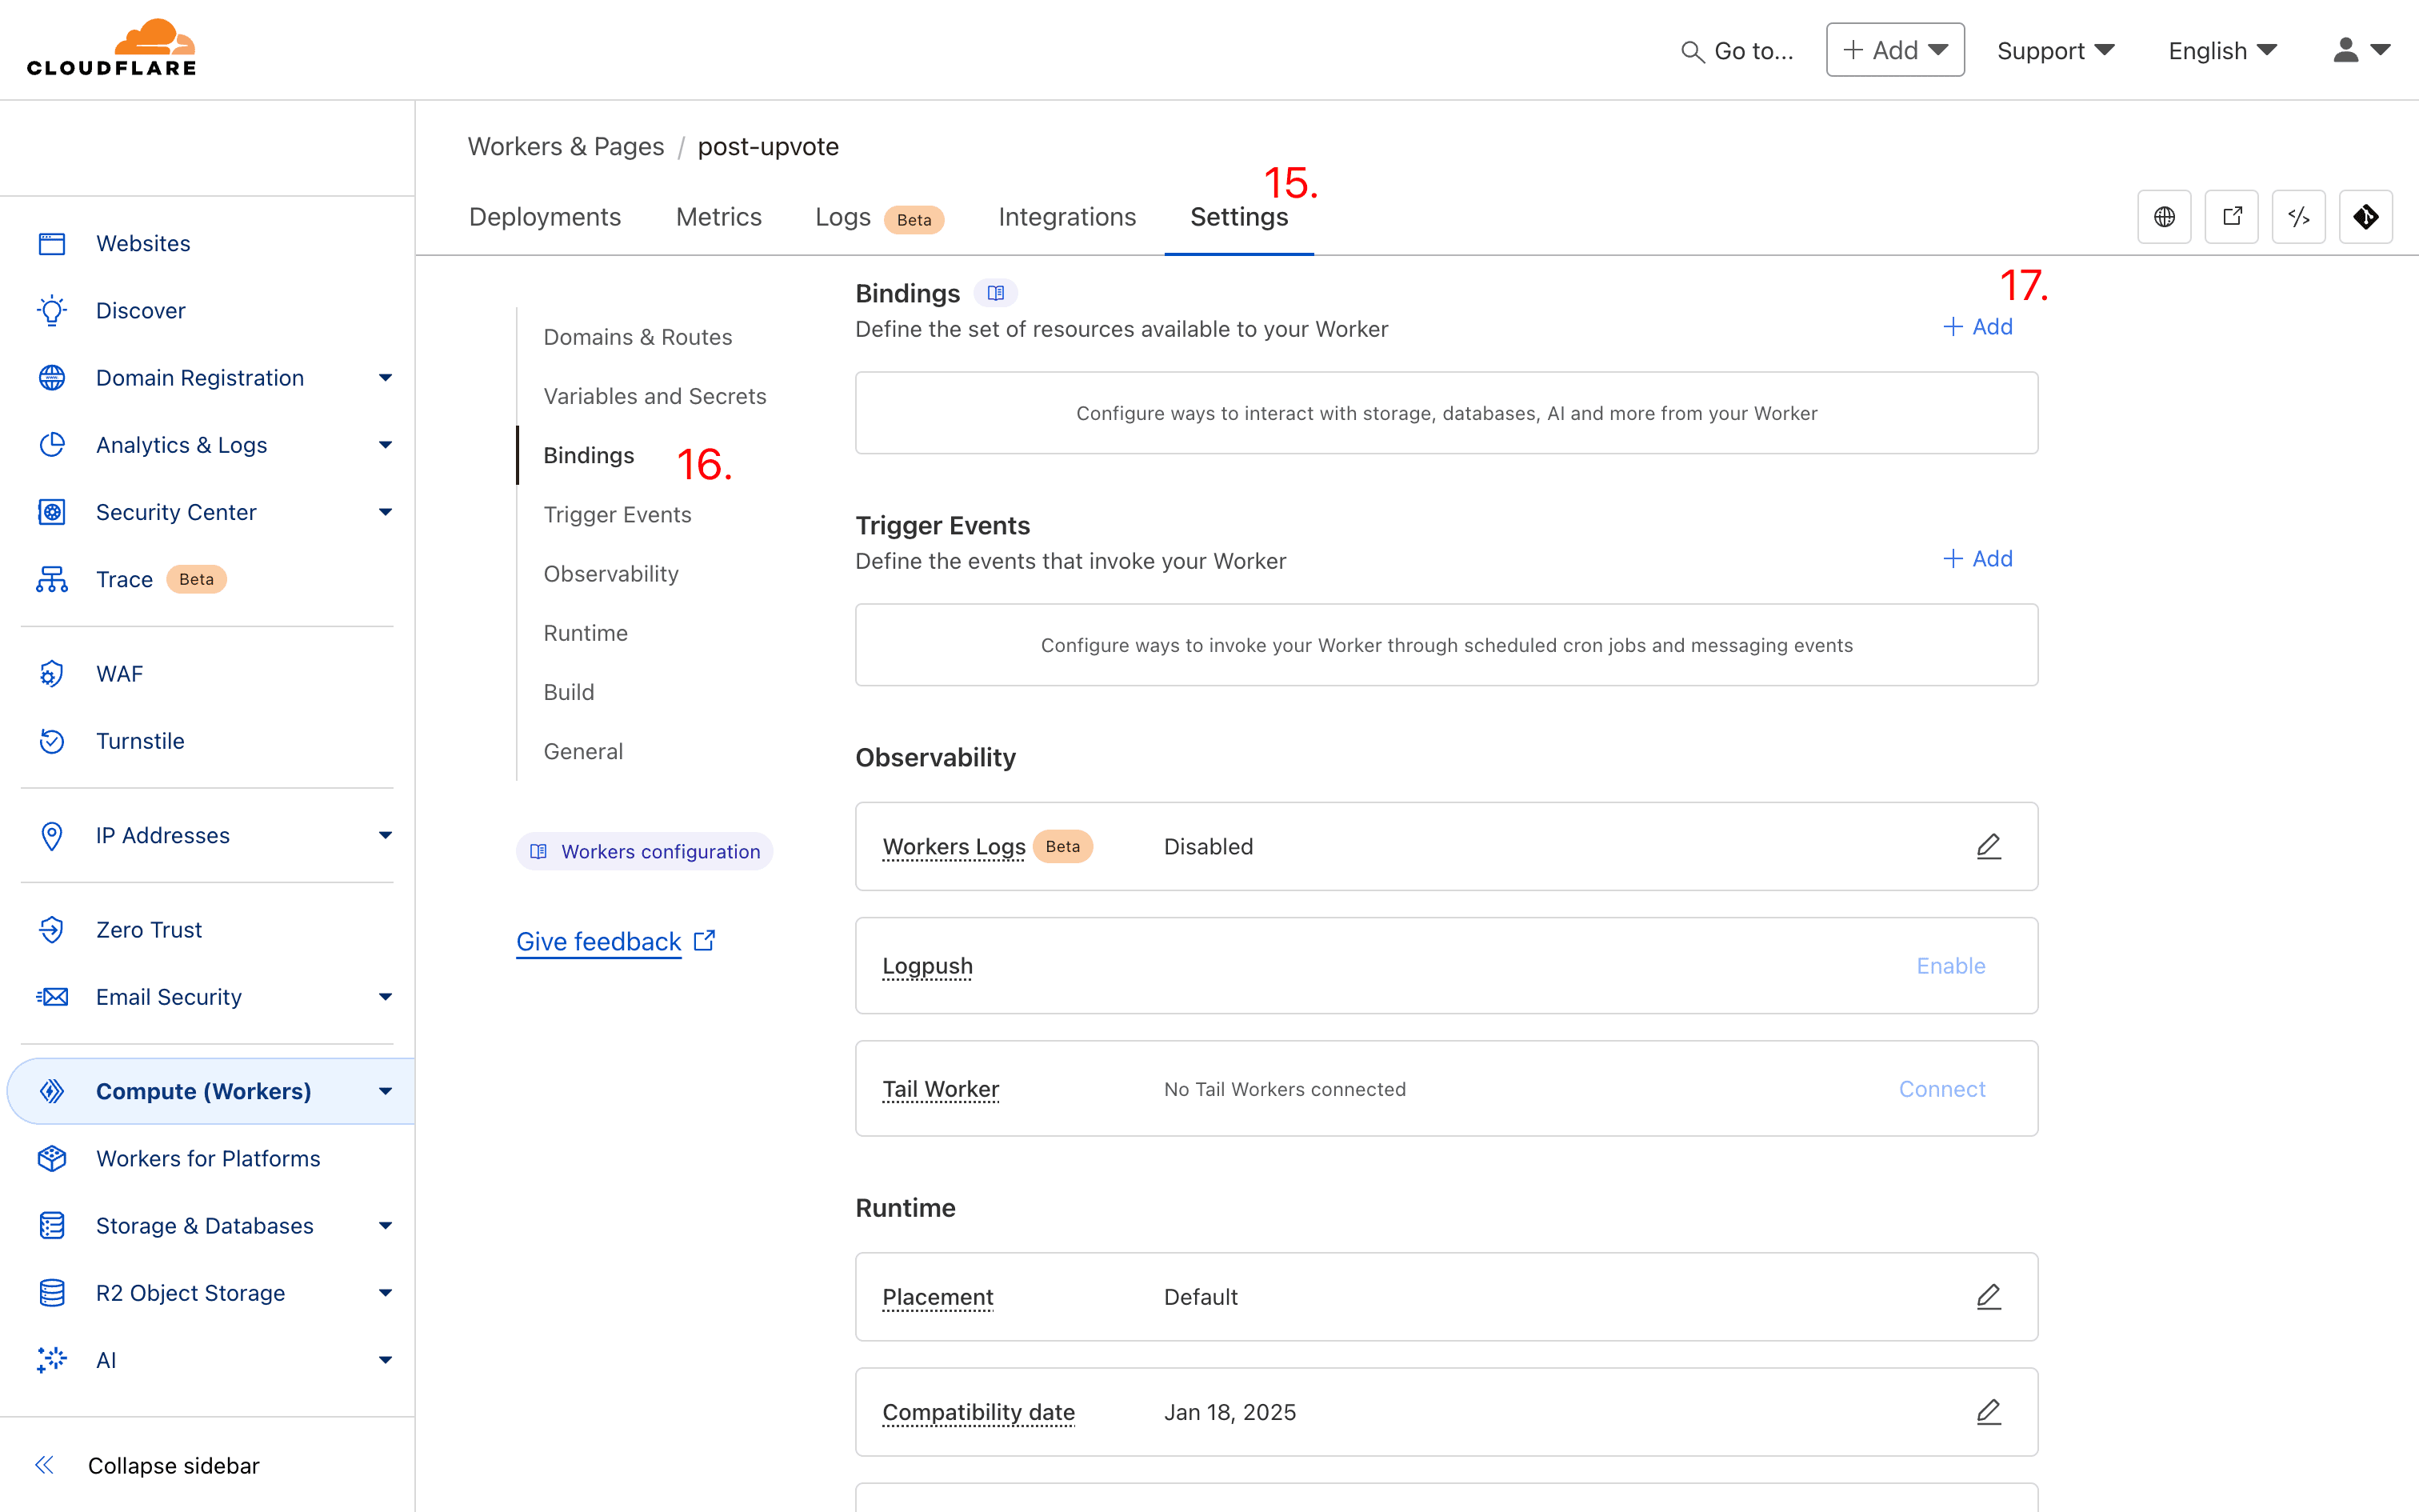Screen dimensions: 2419x1512
Task: Click the Trace network icon
Action: (x=52, y=579)
